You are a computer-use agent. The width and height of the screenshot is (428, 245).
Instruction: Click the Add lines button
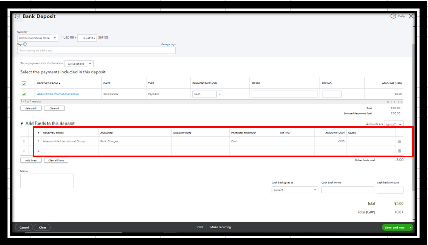(31, 161)
